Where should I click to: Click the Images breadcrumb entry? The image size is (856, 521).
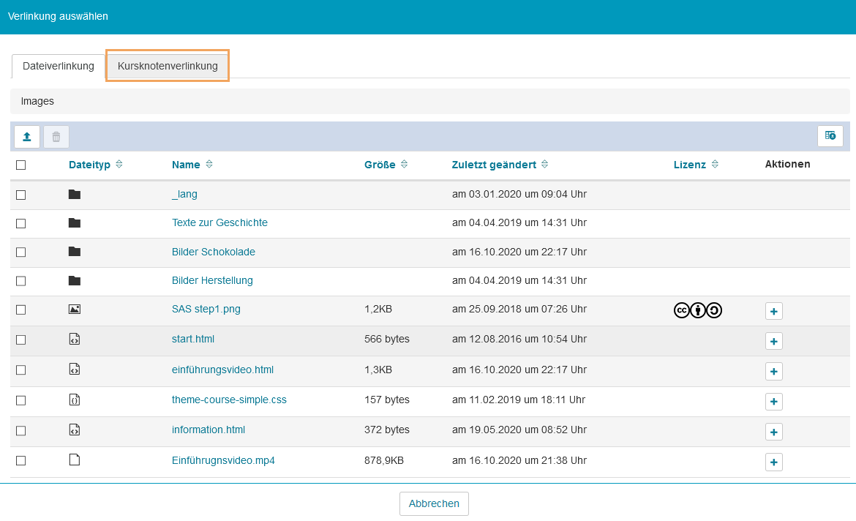pos(37,101)
